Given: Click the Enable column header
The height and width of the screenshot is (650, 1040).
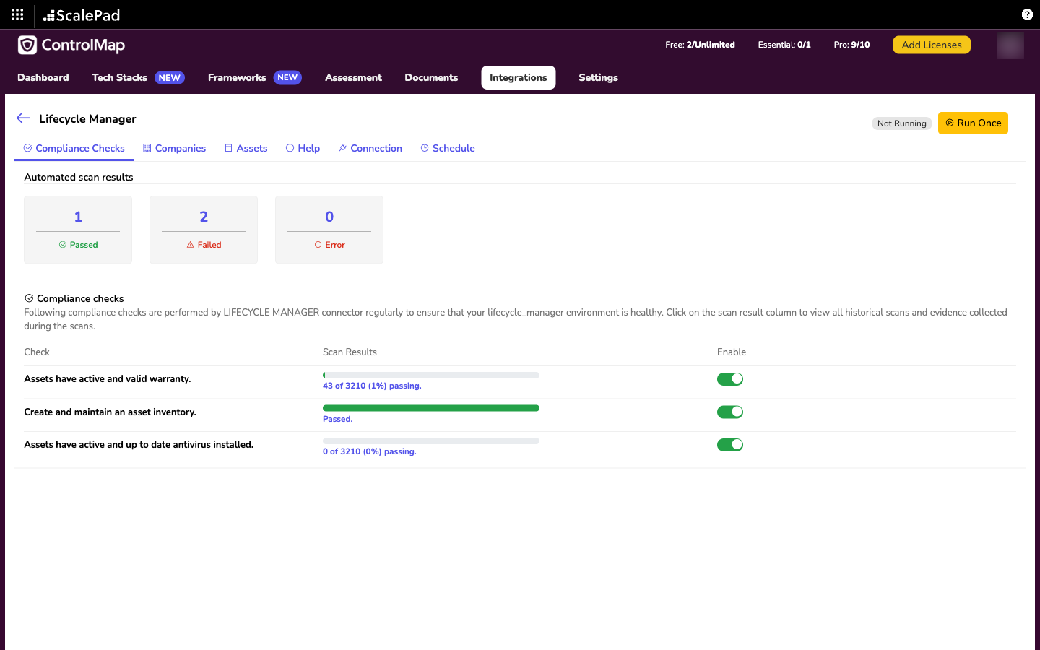Looking at the screenshot, I should pos(732,352).
